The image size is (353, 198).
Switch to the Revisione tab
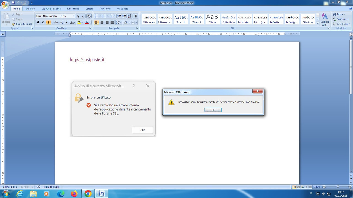click(x=105, y=9)
